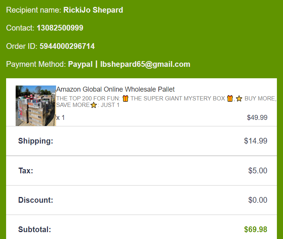Select the recipient name RickiJo Shepard
This screenshot has height=239, width=283.
[x=93, y=10]
